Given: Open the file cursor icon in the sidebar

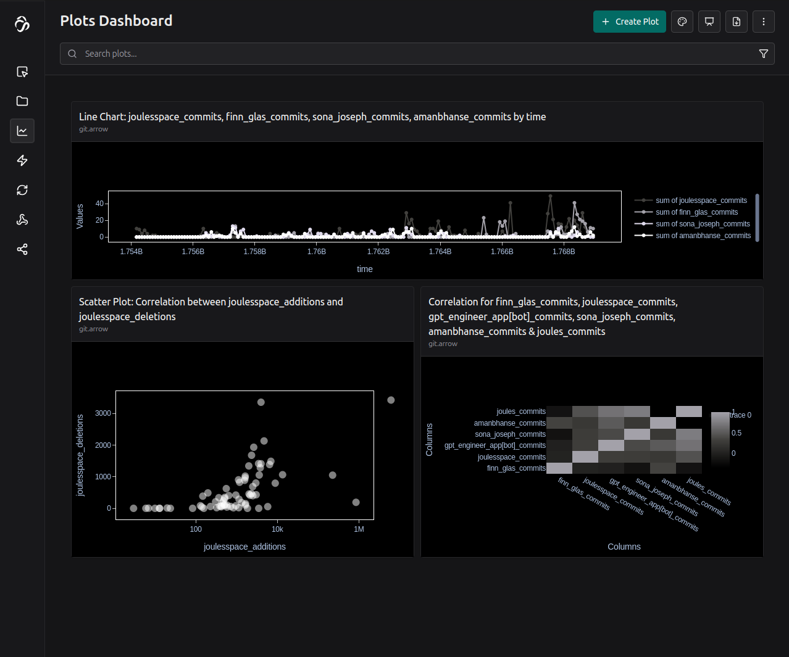Looking at the screenshot, I should point(22,72).
